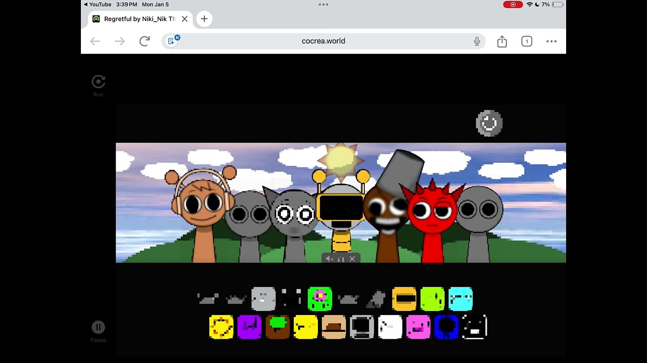Image resolution: width=647 pixels, height=363 pixels.
Task: Go back with the browser back arrow
Action: click(95, 41)
